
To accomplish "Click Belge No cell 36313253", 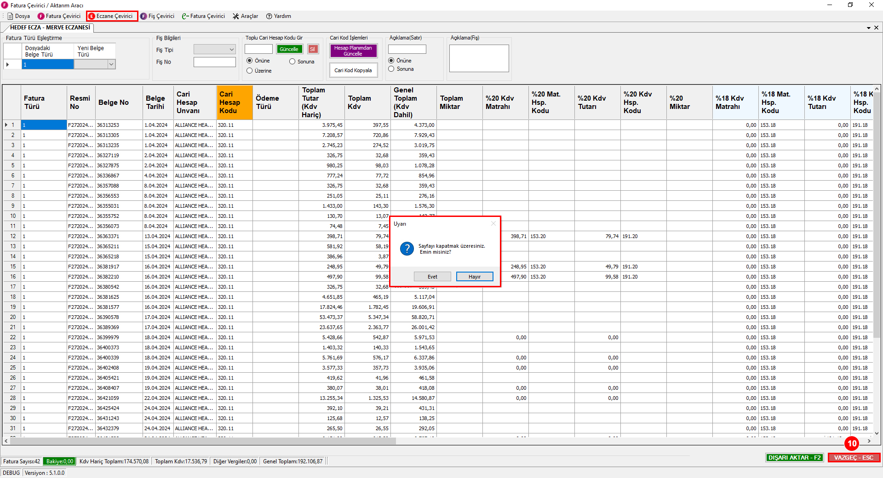I will [119, 125].
